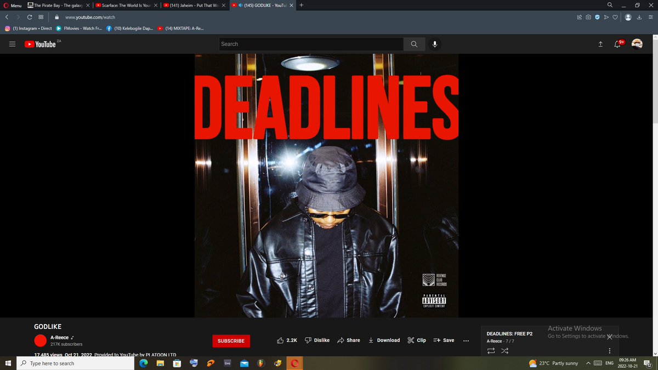The image size is (658, 370).
Task: Open FMovies bookmark
Action: [x=79, y=28]
